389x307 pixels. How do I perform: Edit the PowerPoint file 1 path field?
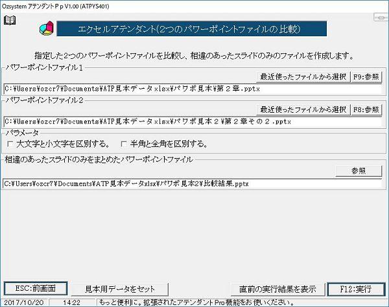[193, 89]
